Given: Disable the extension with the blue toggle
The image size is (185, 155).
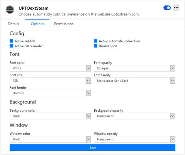Looking at the screenshot, I should pyautogui.click(x=167, y=8).
